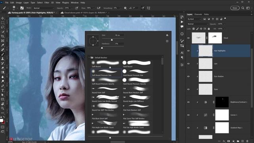Hide the Eye shadow layer

click(189, 76)
